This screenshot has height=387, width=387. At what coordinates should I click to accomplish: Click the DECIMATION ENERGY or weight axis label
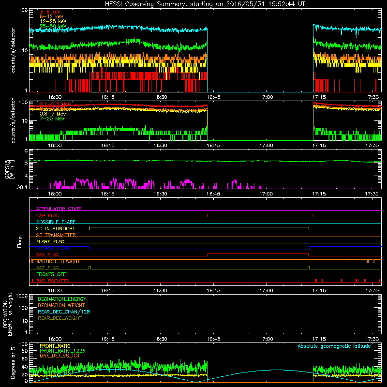pyautogui.click(x=8, y=314)
